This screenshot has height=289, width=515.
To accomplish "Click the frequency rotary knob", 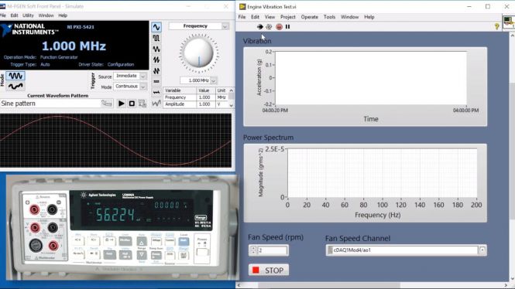I will point(199,53).
